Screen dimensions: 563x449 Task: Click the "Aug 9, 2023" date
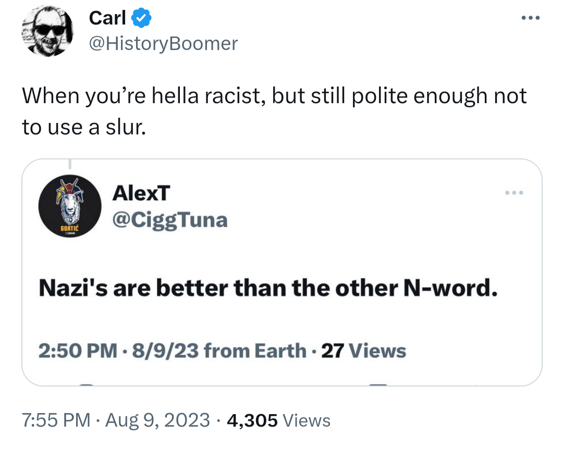coord(157,420)
